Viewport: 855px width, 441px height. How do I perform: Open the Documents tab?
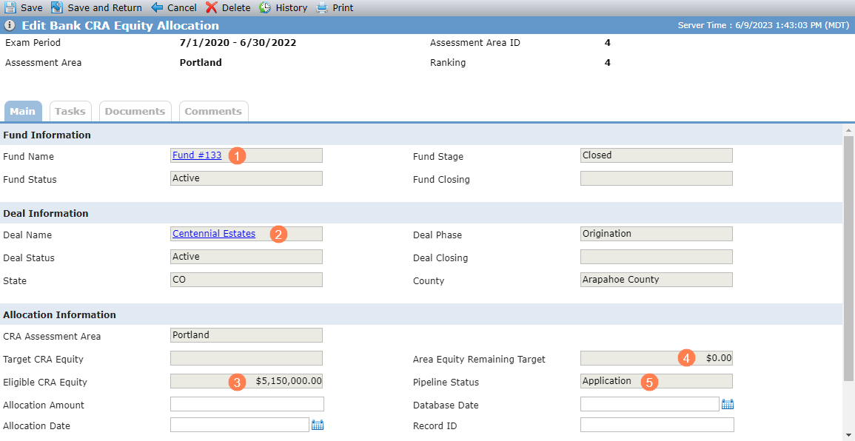[x=135, y=111]
